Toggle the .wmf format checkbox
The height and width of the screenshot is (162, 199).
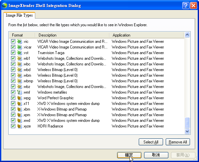point(13,92)
